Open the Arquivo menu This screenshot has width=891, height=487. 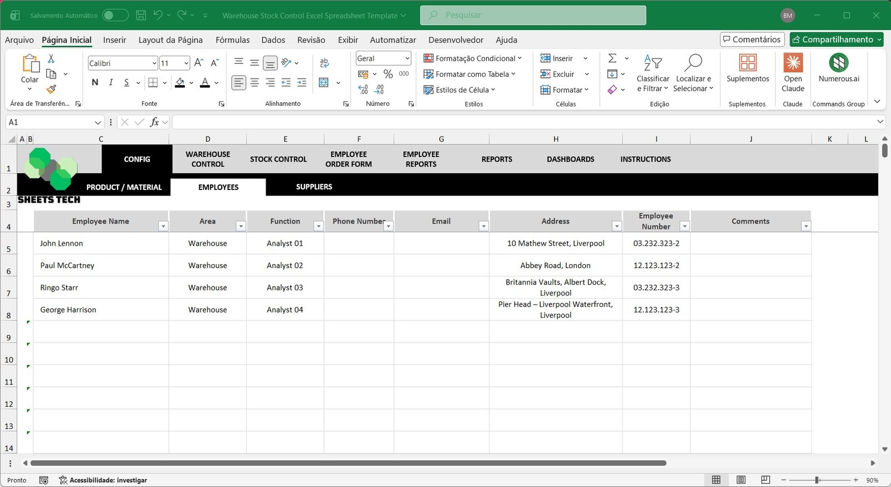[19, 40]
